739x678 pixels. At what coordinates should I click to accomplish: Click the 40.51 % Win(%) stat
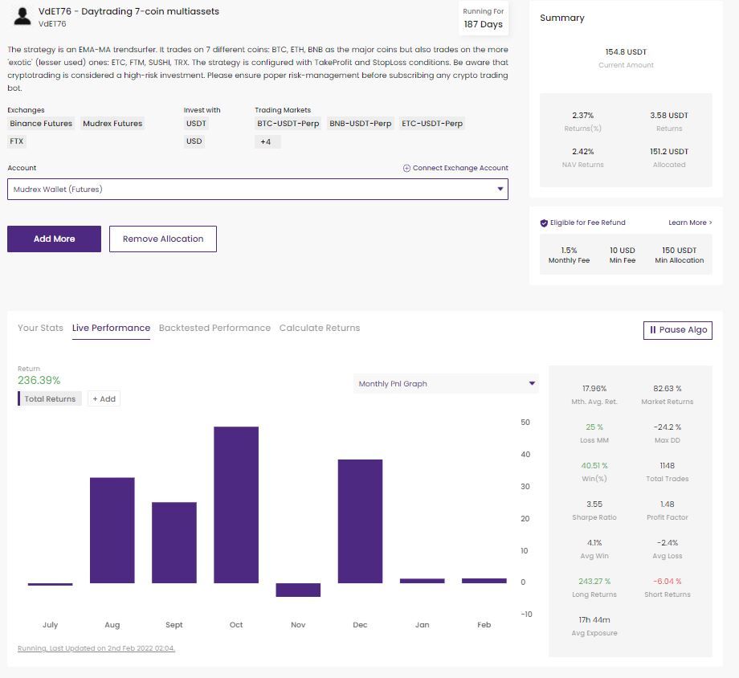(594, 472)
